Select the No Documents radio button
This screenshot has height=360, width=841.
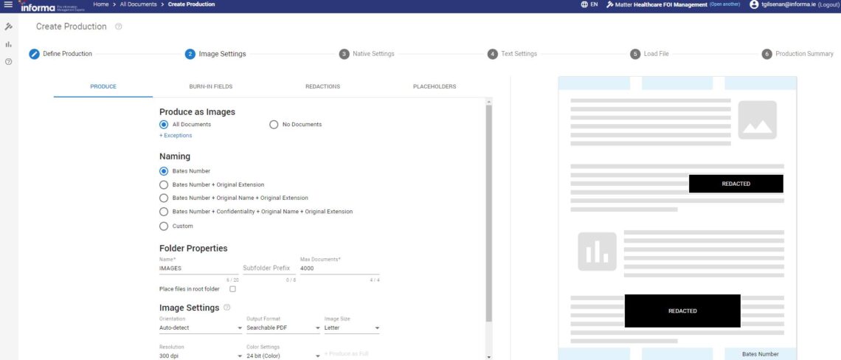pyautogui.click(x=274, y=125)
